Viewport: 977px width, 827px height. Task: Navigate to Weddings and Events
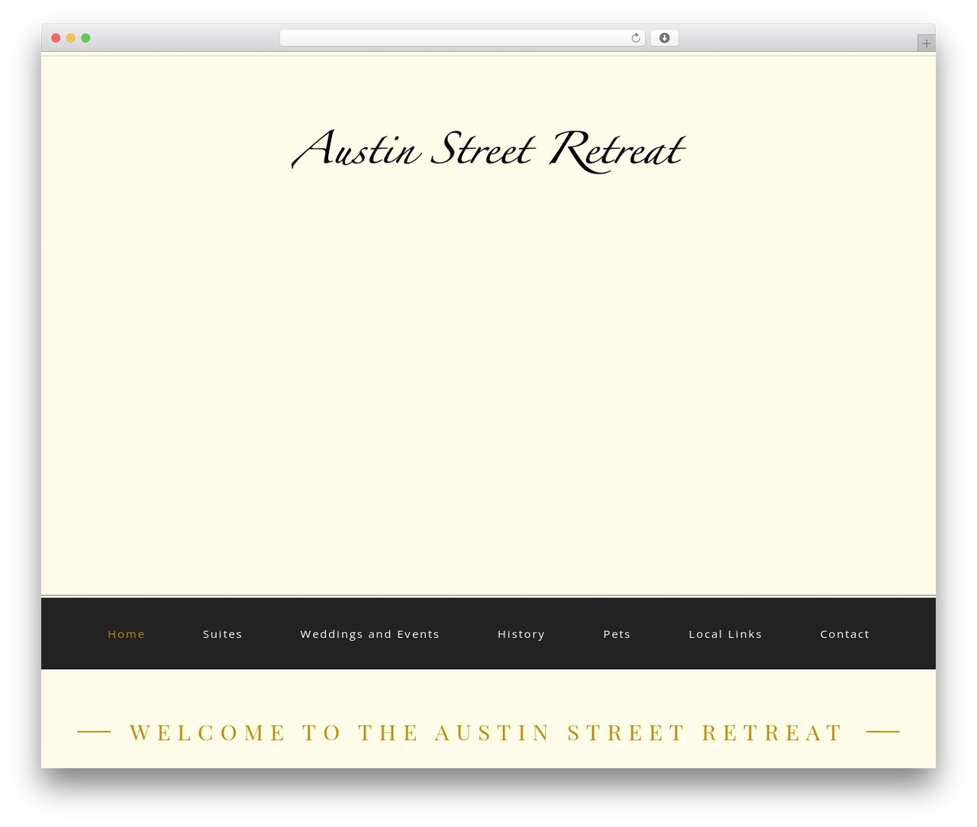[x=369, y=634]
